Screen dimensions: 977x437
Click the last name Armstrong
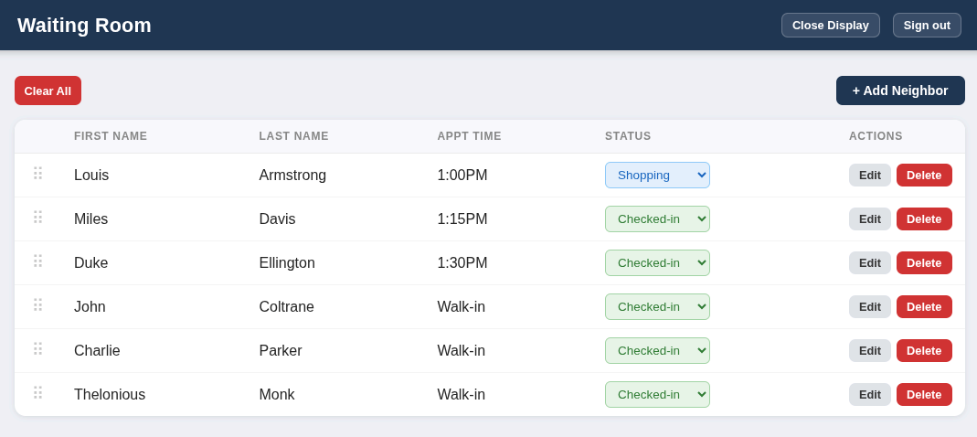click(292, 176)
